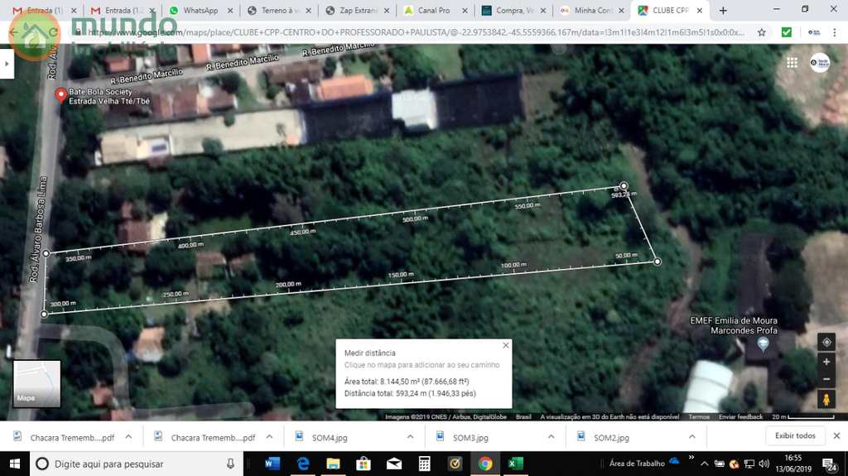
Task: Click the bottom-right point of measured path
Action: [x=657, y=262]
